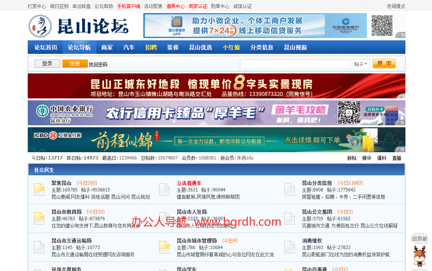Click the 登录 login button

coord(47,63)
